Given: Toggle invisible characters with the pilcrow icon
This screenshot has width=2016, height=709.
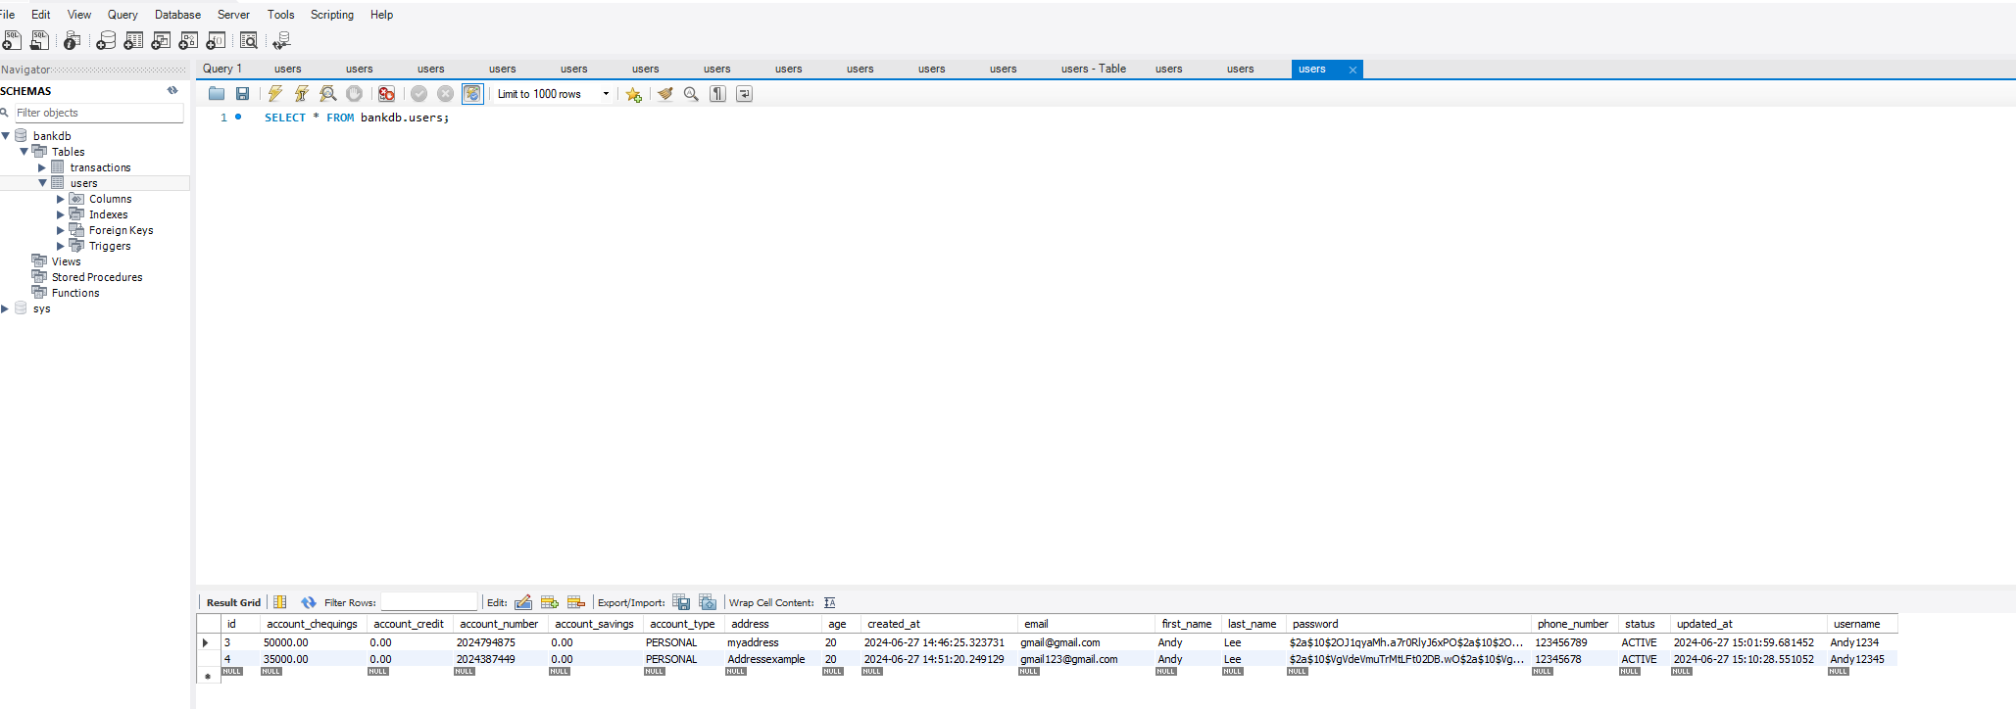Looking at the screenshot, I should [x=718, y=94].
